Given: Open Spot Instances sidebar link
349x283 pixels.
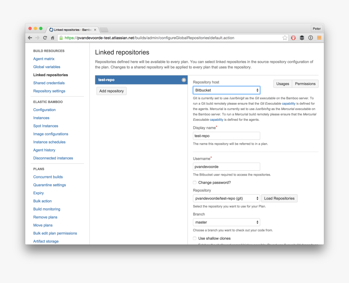Looking at the screenshot, I should click(x=45, y=126).
